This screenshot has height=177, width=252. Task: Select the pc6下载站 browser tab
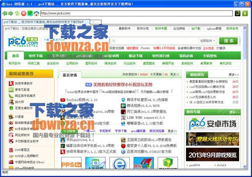(46, 22)
